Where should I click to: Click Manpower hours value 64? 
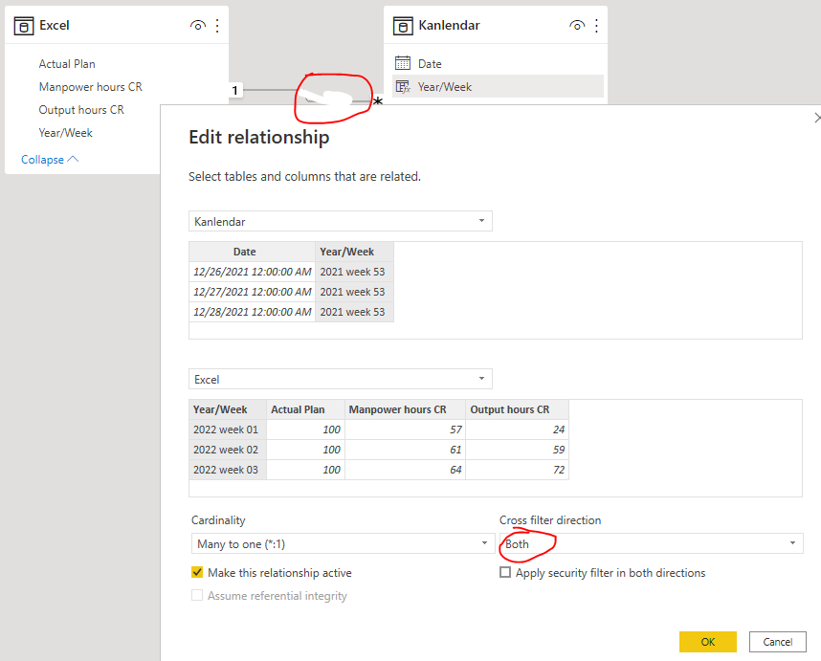click(406, 470)
